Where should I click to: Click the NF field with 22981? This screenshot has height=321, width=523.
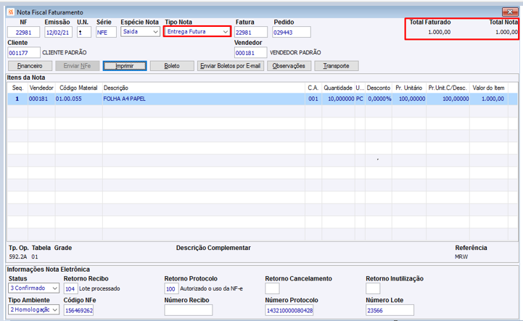point(24,33)
